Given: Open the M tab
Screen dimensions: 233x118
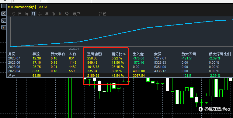Looking at the screenshot, I should [x=60, y=14].
